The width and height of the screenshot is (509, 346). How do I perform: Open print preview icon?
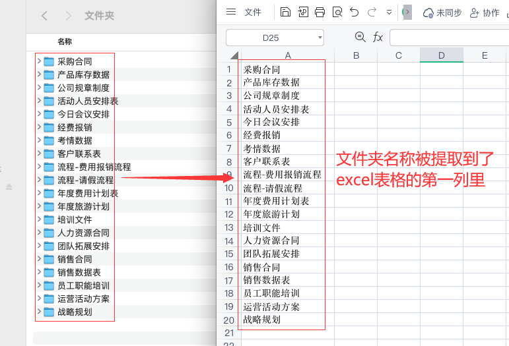coord(337,13)
